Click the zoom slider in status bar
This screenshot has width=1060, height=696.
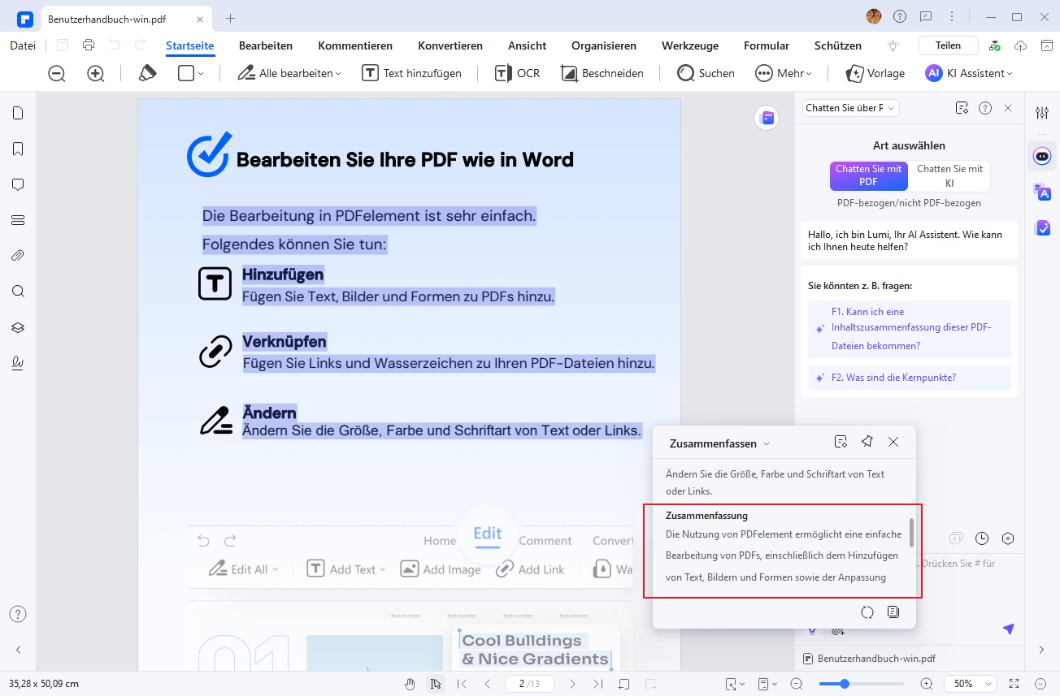coord(861,684)
